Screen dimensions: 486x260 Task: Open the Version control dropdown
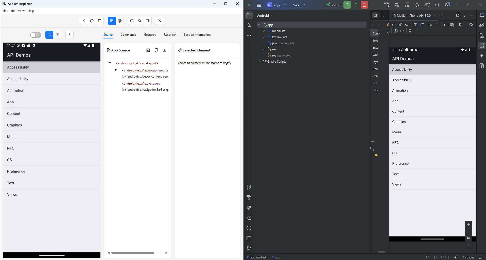pos(299,5)
